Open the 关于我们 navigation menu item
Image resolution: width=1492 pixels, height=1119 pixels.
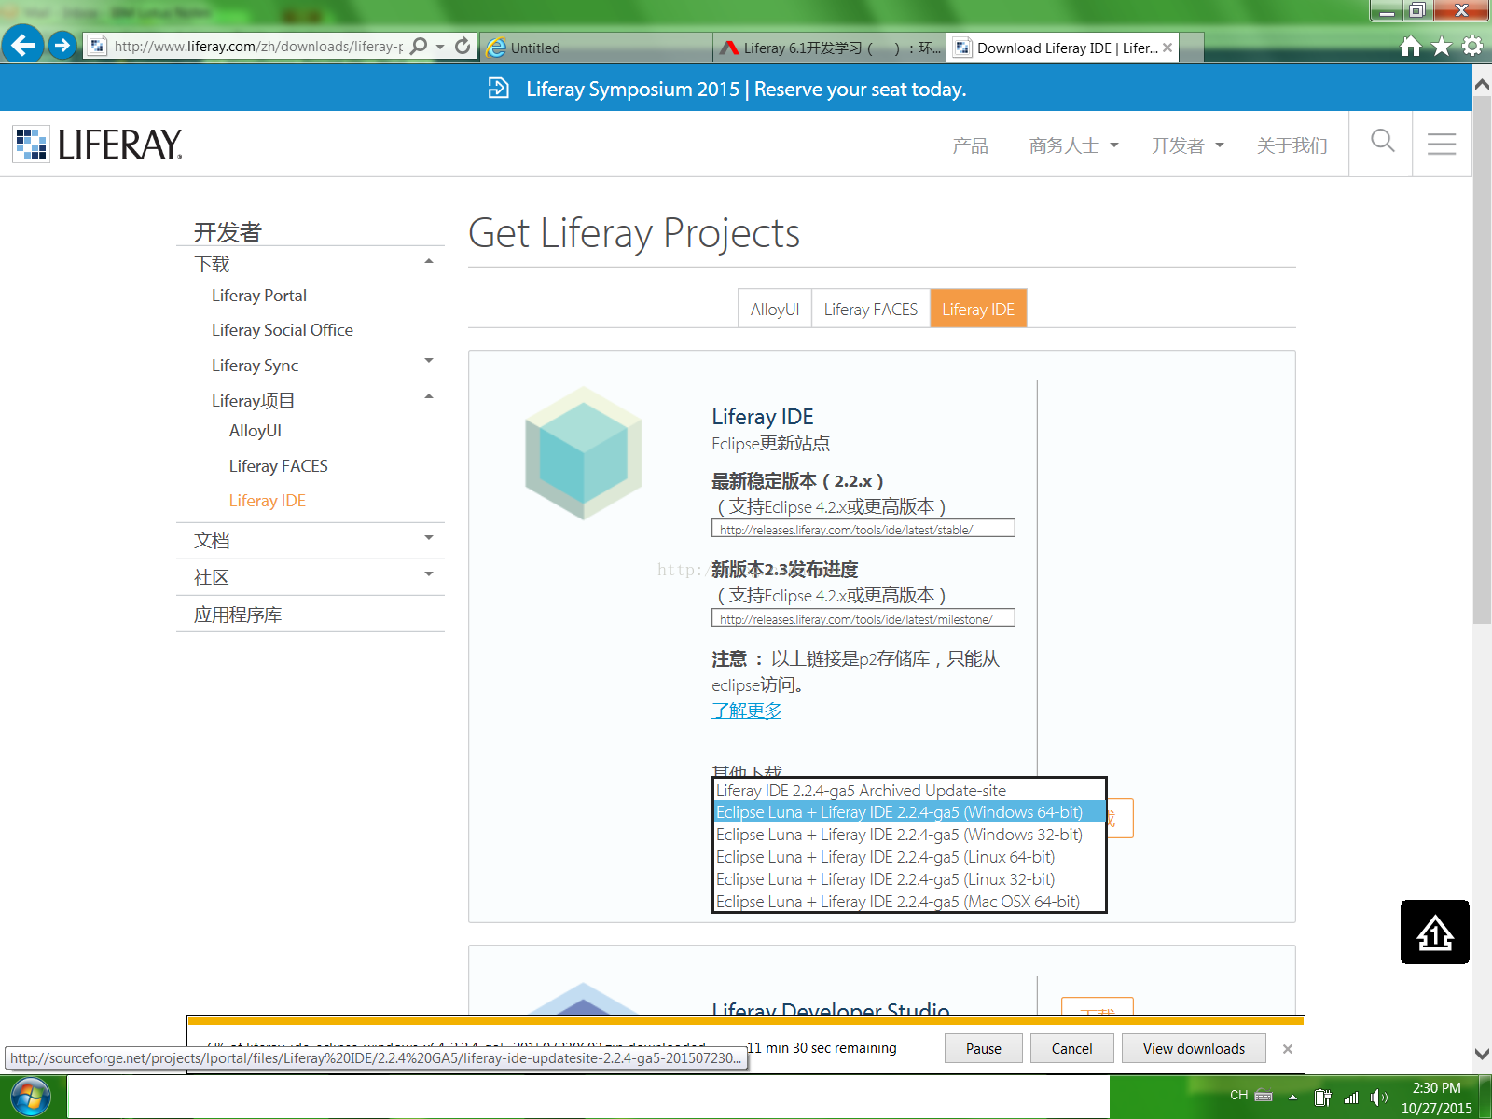[1292, 145]
